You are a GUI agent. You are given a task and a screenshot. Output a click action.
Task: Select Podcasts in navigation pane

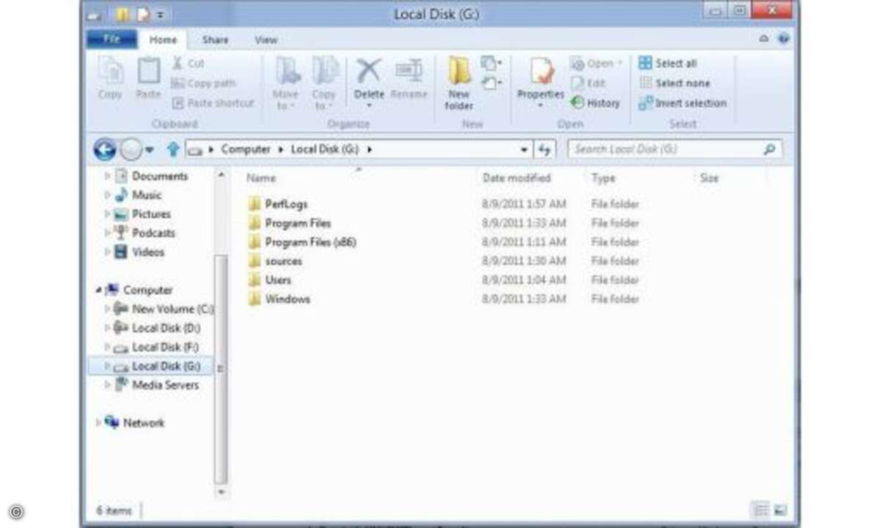point(153,233)
